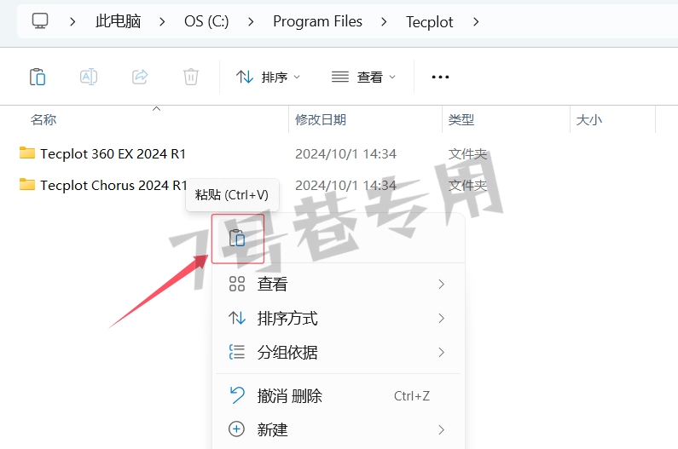Sort by the 名称 column header
This screenshot has height=449, width=678.
point(43,119)
